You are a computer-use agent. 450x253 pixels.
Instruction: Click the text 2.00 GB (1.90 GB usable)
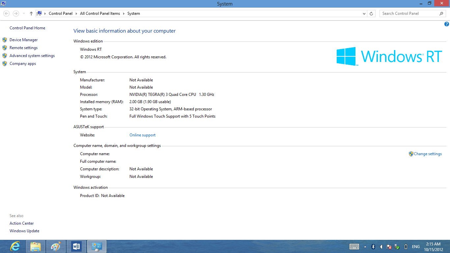coord(150,102)
